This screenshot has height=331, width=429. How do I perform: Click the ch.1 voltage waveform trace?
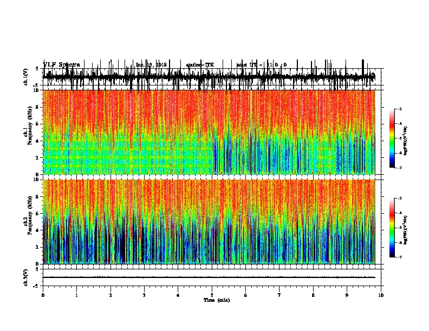209,77
